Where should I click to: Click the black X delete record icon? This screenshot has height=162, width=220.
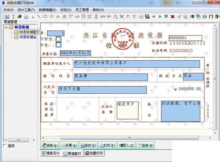click(166, 16)
